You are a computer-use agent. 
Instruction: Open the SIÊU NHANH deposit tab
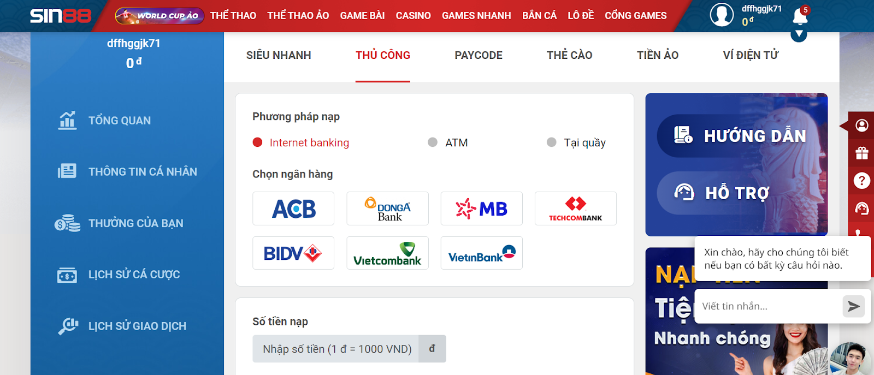pos(279,55)
